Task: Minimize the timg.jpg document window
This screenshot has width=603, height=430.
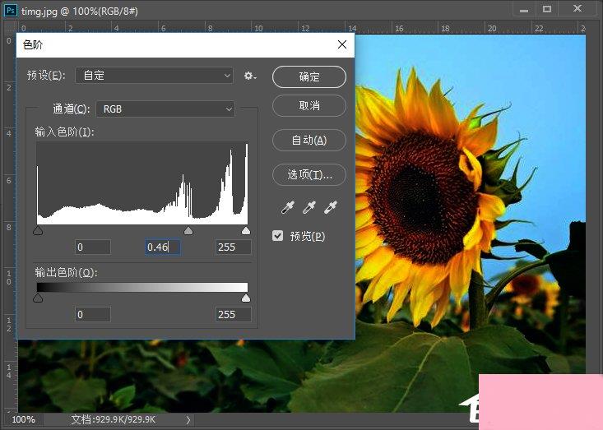Action: tap(524, 10)
